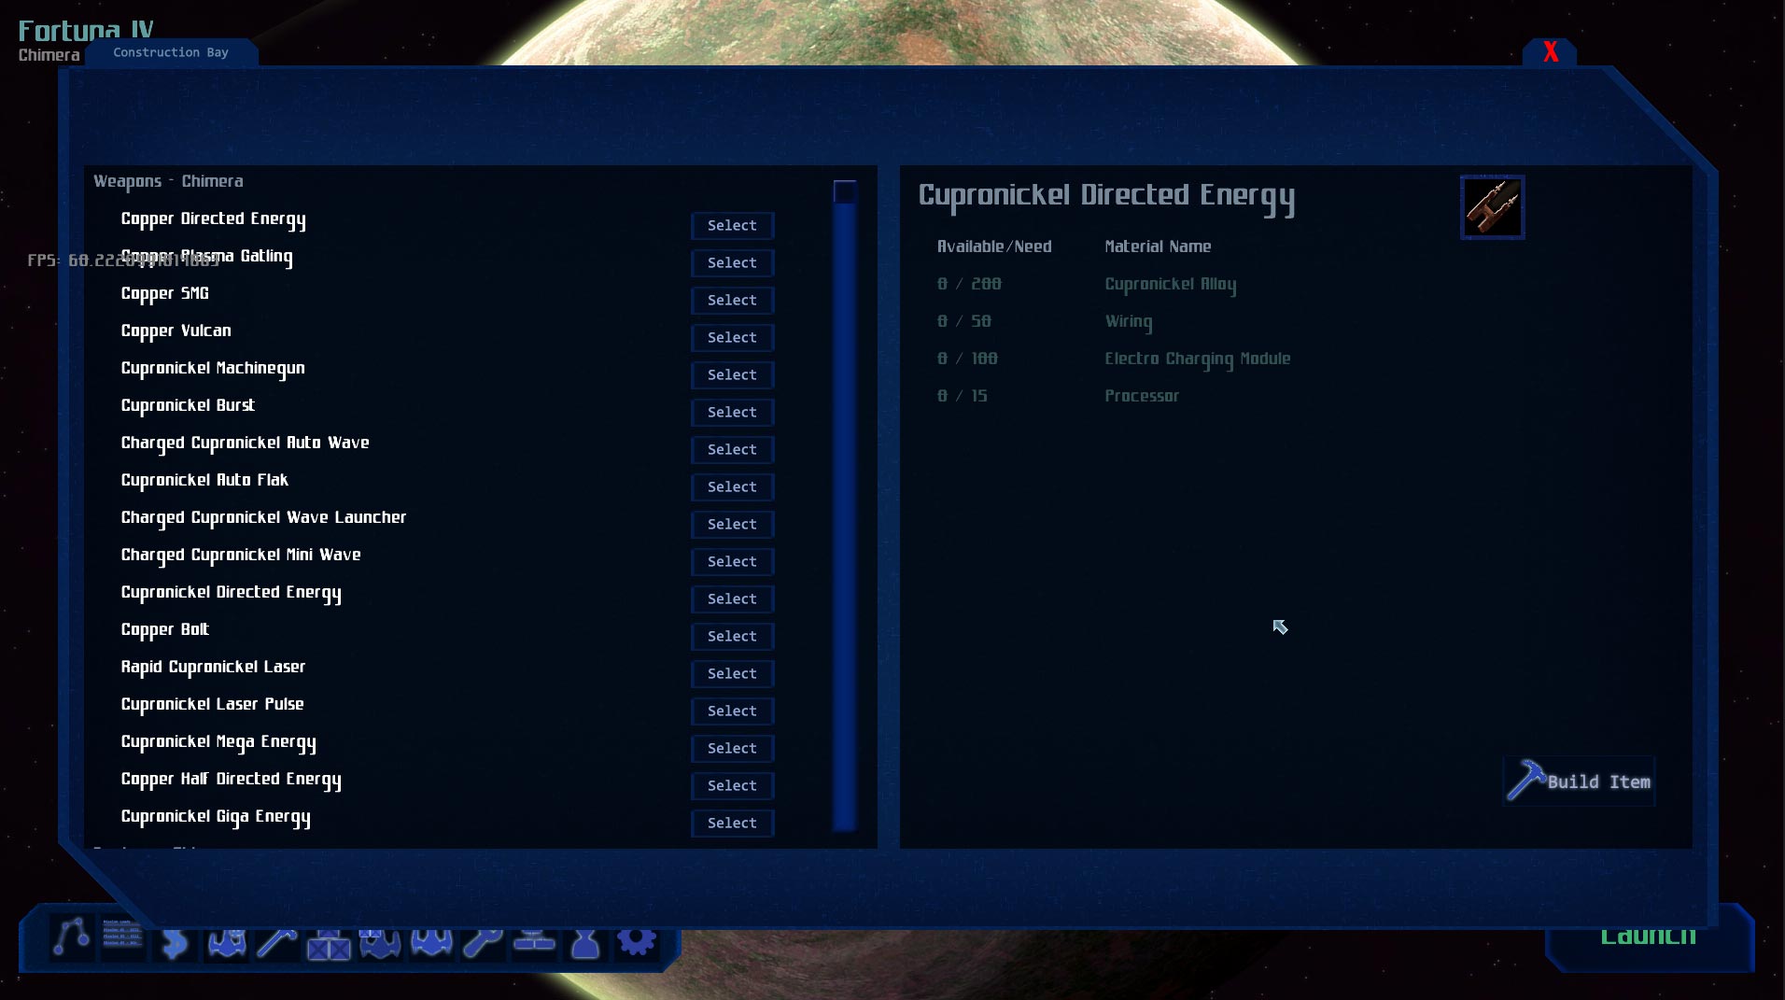Click Select for Cupronickel Directed Energy
Image resolution: width=1785 pixels, height=1000 pixels.
[732, 599]
